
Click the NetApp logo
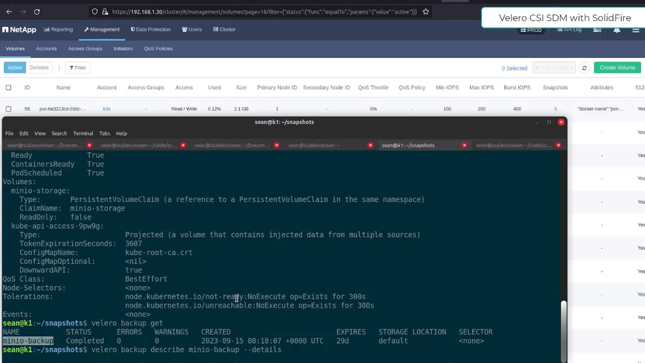pyautogui.click(x=19, y=30)
